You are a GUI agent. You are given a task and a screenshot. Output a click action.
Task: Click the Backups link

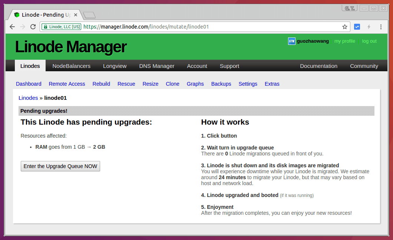click(x=221, y=84)
